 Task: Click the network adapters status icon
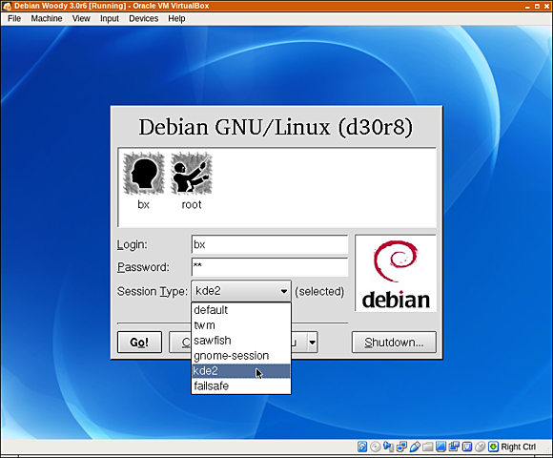click(x=401, y=447)
